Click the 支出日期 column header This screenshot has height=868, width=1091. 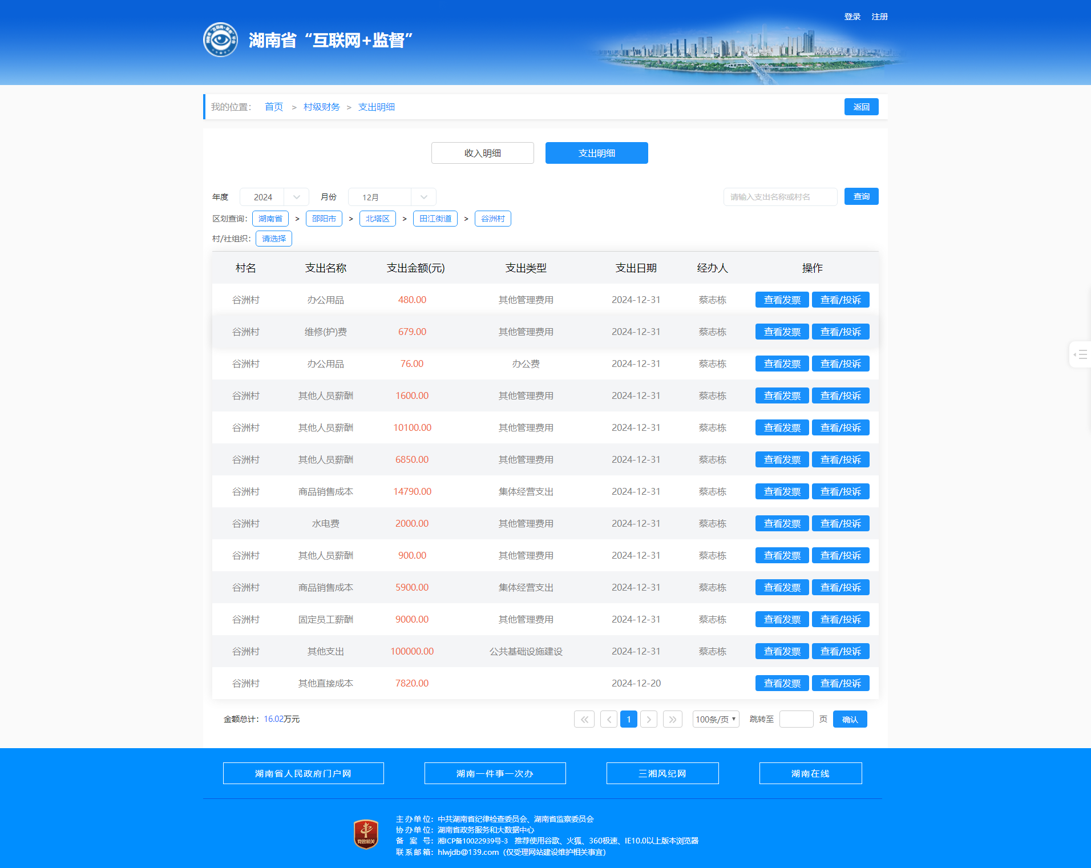[x=636, y=268]
